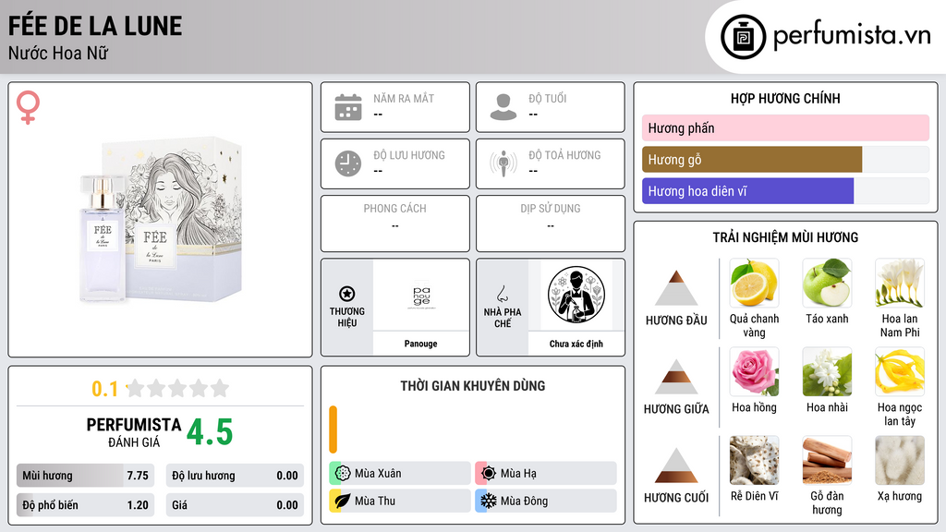Select the Táo xanh green apple image
946x532 pixels.
point(827,283)
